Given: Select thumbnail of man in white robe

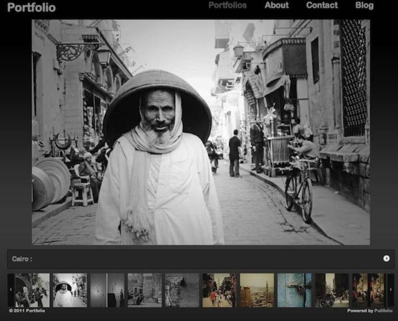Looking at the screenshot, I should (70, 290).
